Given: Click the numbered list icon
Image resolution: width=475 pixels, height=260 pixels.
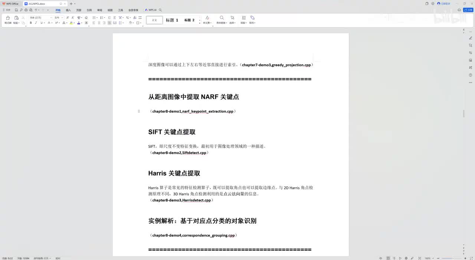Looking at the screenshot, I should (x=101, y=17).
